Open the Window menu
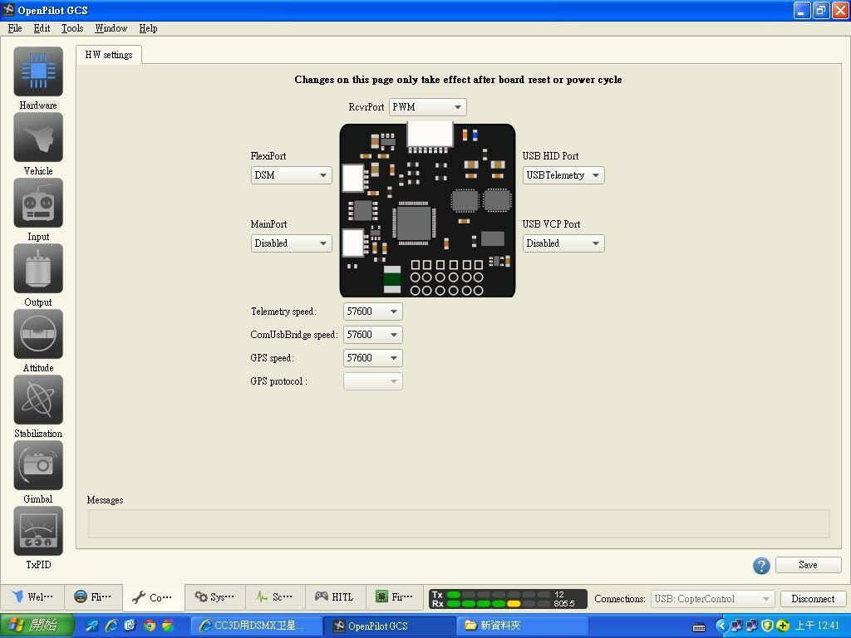This screenshot has width=851, height=638. click(x=111, y=28)
